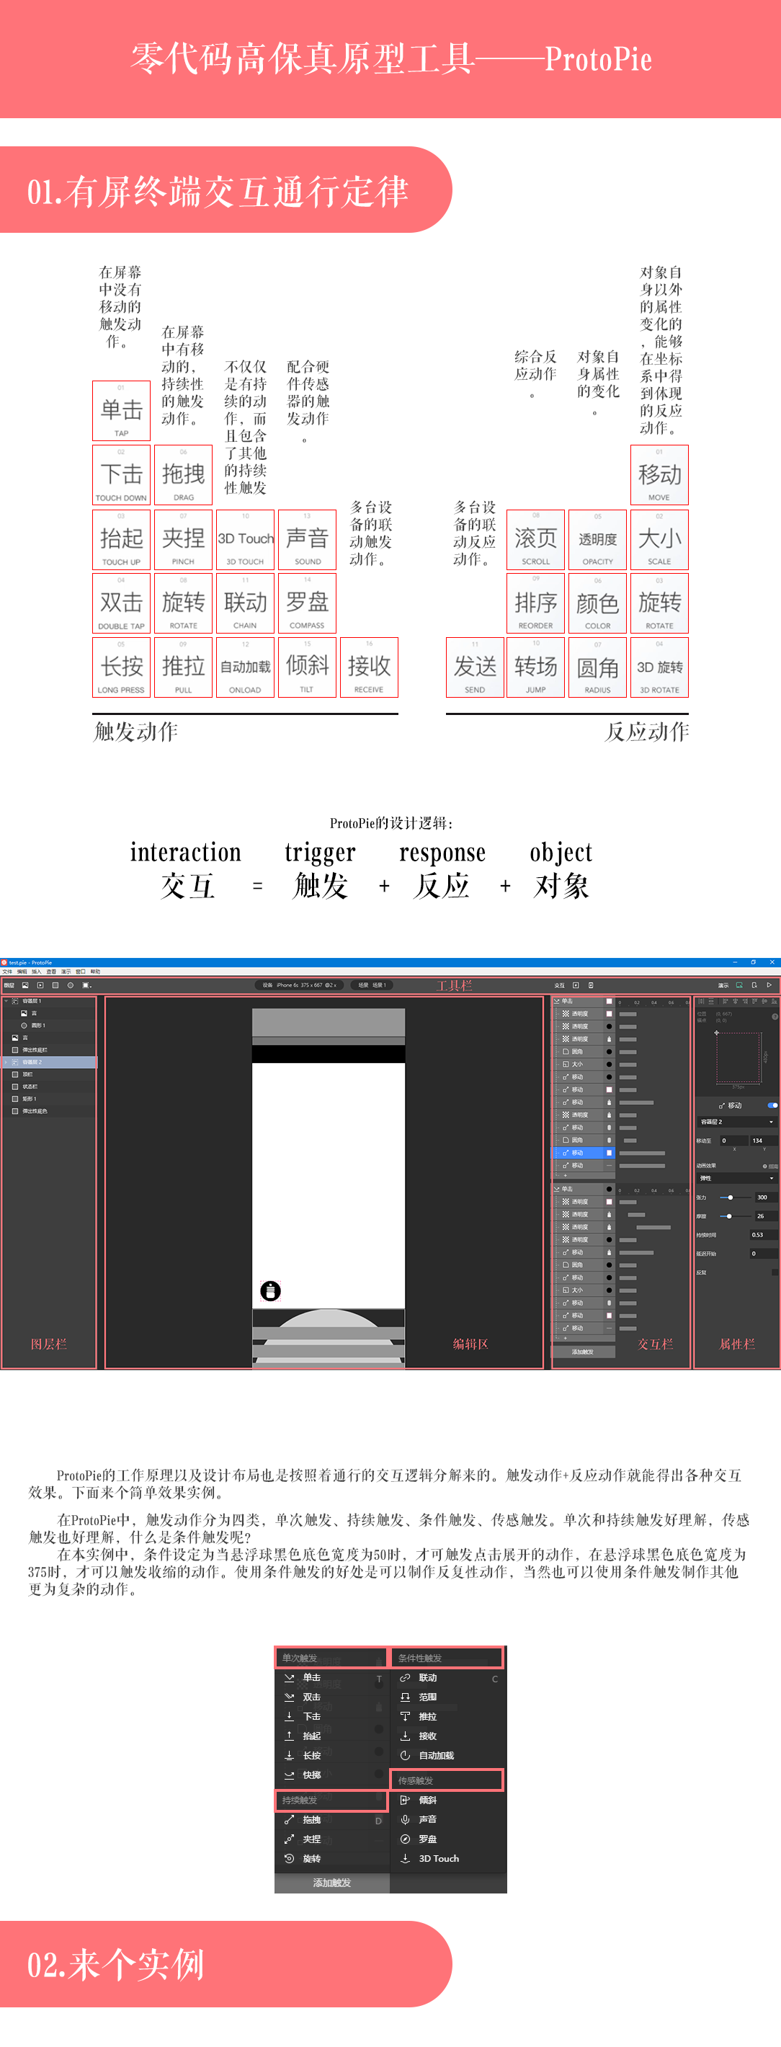Image resolution: width=781 pixels, height=2047 pixels.
Task: Open the 帮助 menu
Action: pyautogui.click(x=95, y=972)
